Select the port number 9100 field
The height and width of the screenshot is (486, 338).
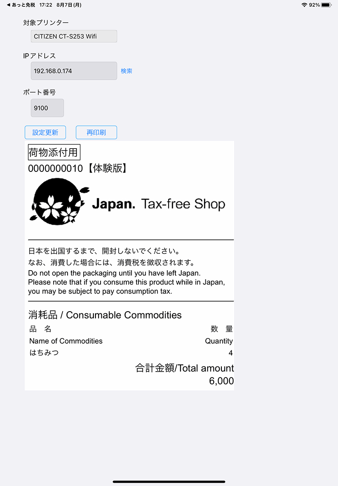click(x=47, y=108)
